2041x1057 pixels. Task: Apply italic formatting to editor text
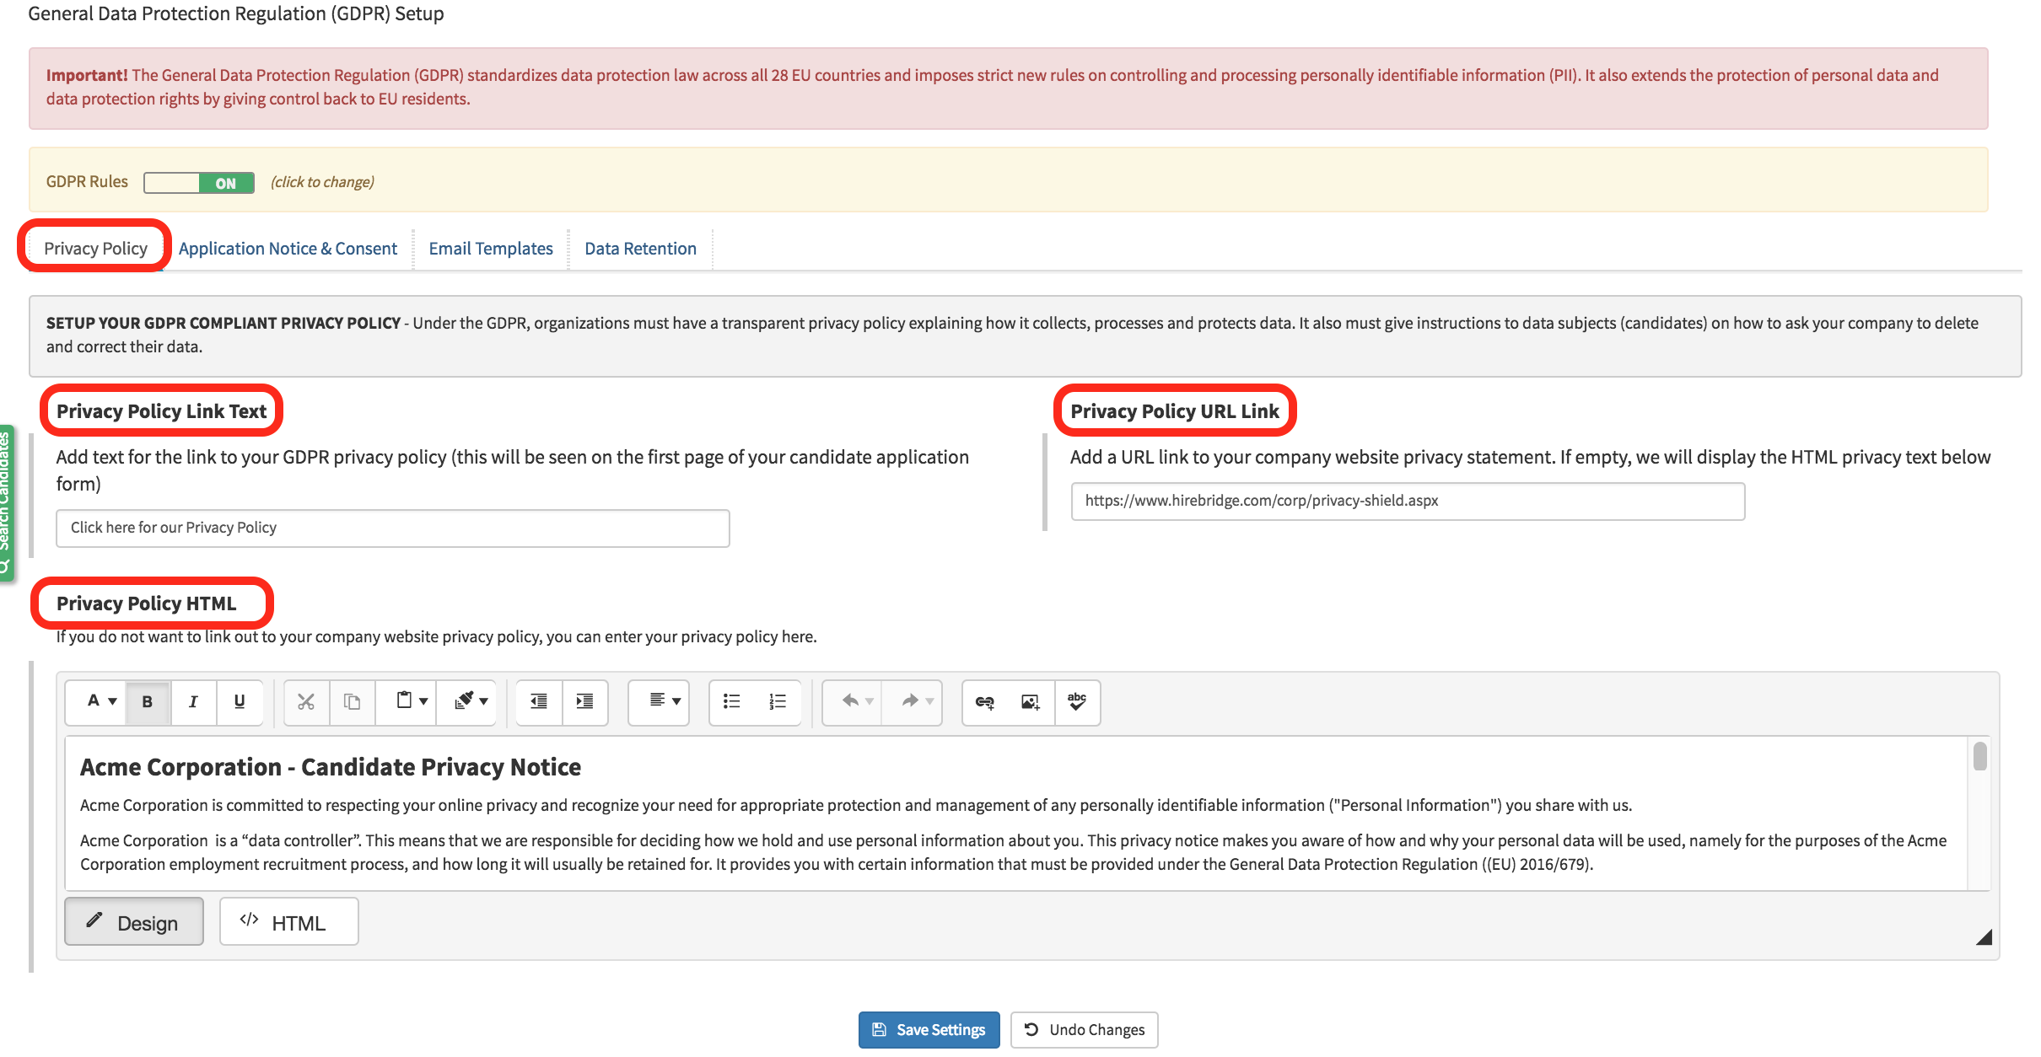pos(192,702)
